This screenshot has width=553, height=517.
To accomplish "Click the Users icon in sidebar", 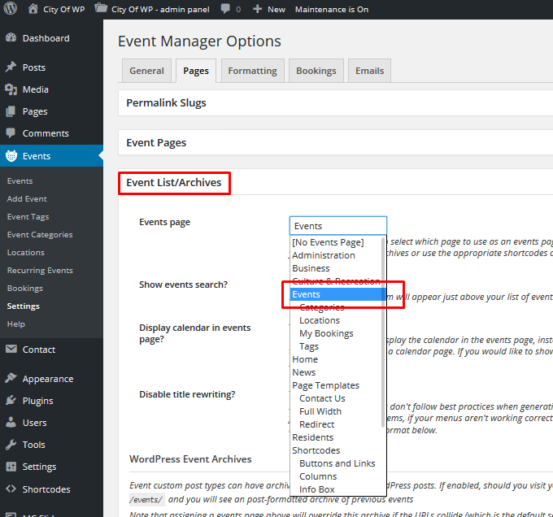I will [x=11, y=423].
